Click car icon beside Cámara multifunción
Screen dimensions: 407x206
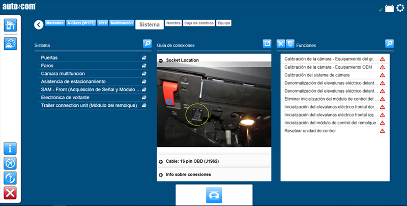pos(144,74)
